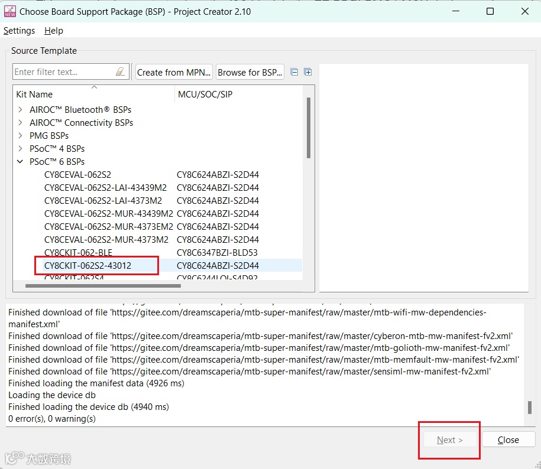
Task: Select CY8CKIT-062-BLE kit
Action: coord(78,253)
